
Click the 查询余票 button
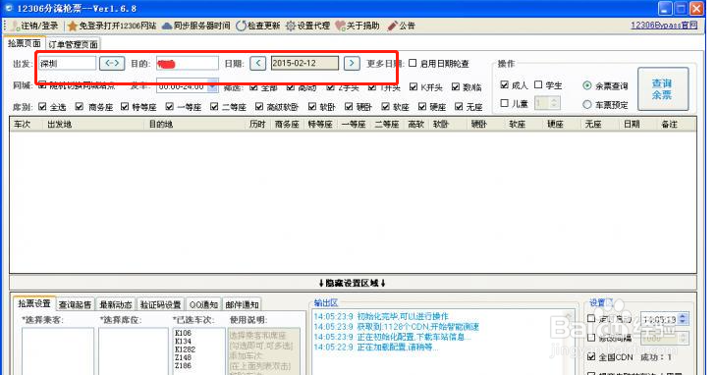pos(663,89)
